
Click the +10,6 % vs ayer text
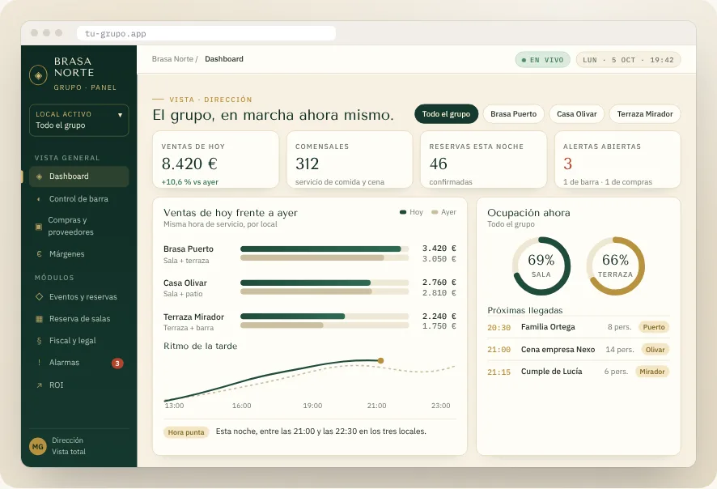coord(189,182)
